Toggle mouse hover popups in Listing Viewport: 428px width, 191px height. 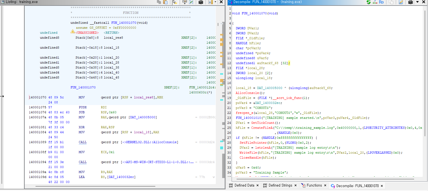[x=175, y=2]
